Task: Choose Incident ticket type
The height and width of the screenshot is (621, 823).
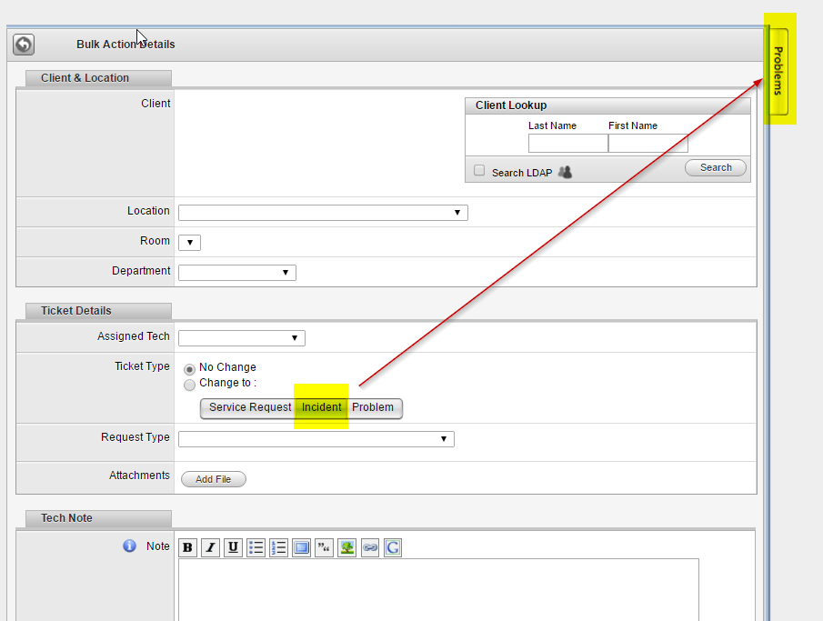Action: pyautogui.click(x=321, y=408)
